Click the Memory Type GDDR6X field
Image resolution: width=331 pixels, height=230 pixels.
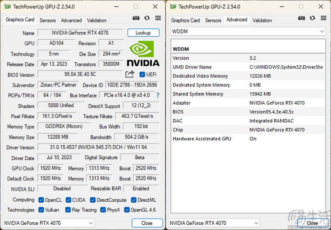pos(64,127)
